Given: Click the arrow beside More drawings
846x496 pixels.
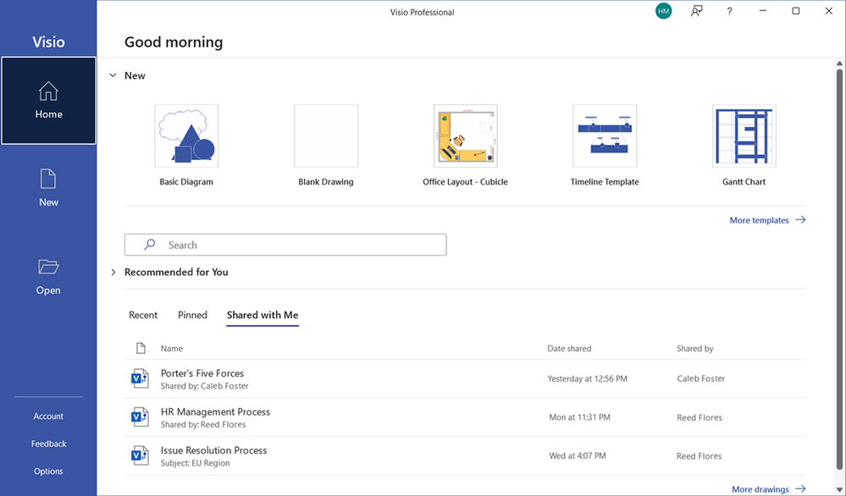Looking at the screenshot, I should tap(800, 489).
